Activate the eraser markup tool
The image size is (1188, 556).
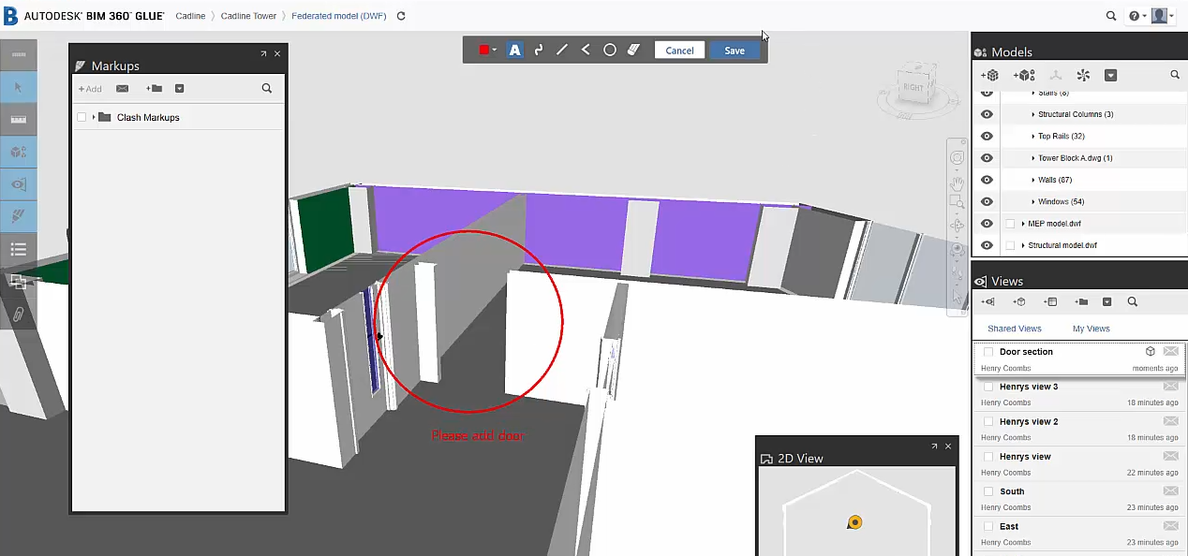click(633, 51)
